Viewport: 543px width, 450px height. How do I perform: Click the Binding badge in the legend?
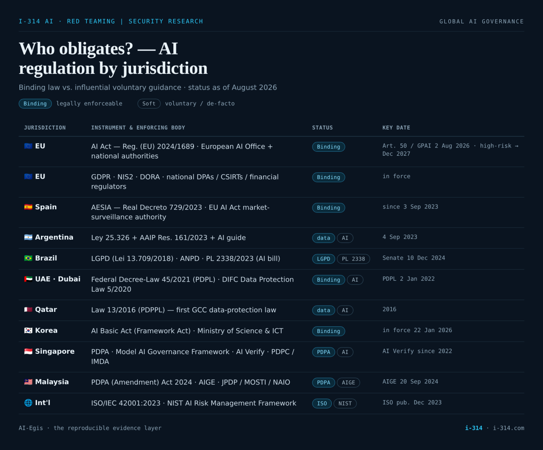coord(35,103)
